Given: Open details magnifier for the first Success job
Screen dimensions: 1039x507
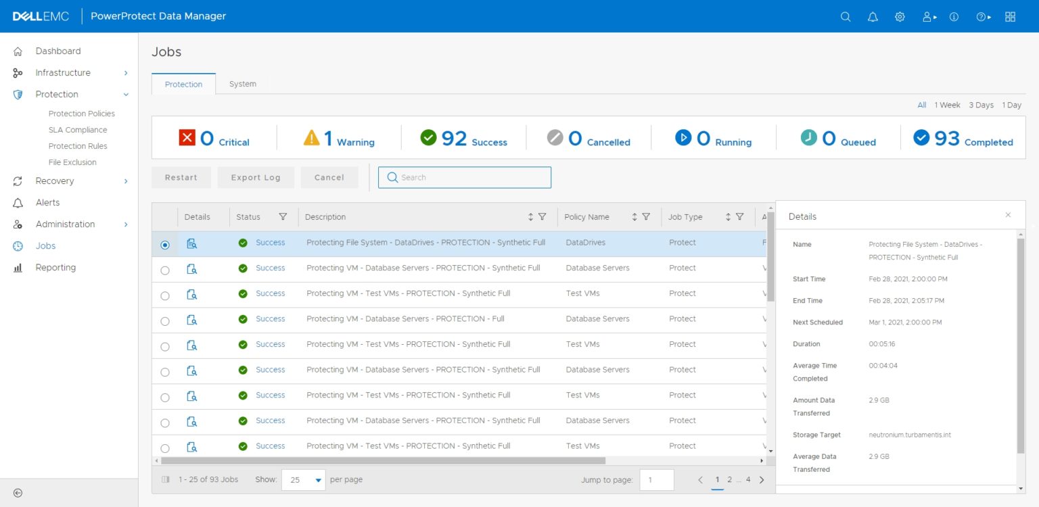Looking at the screenshot, I should pyautogui.click(x=192, y=245).
